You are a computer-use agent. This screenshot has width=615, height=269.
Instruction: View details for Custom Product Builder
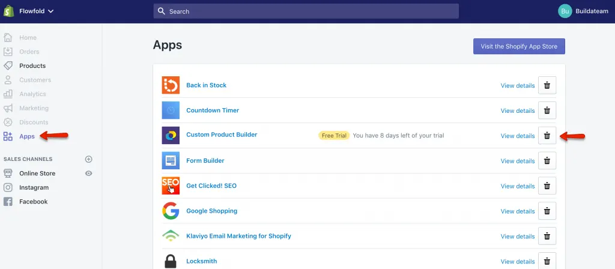[x=518, y=136]
